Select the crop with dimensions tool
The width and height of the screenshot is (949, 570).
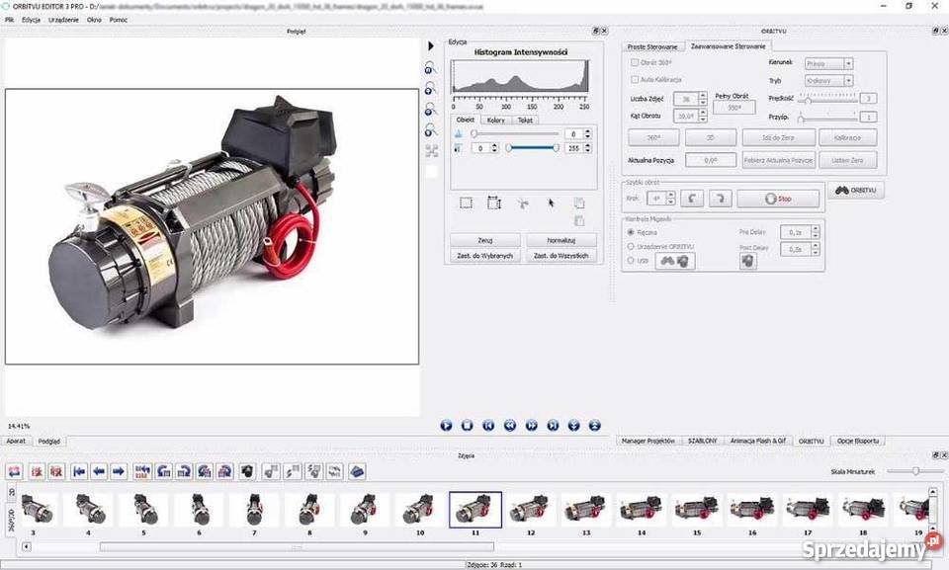(x=494, y=203)
